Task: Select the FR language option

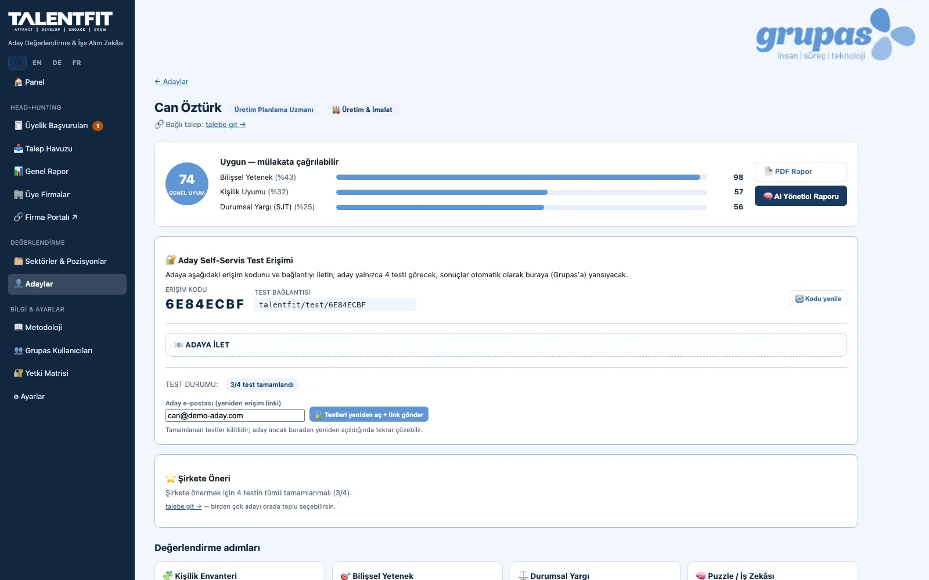Action: pos(77,63)
